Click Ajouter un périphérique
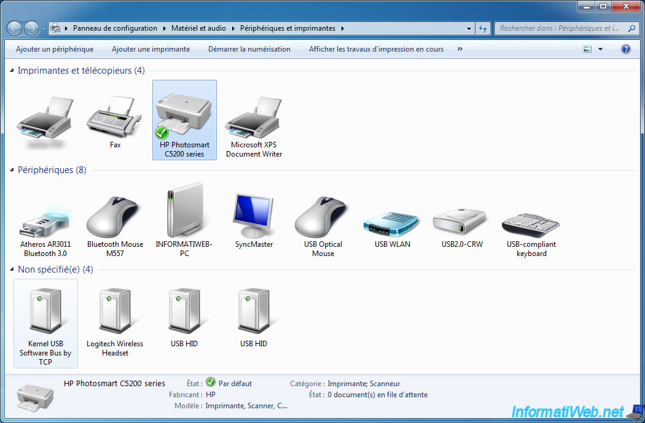This screenshot has width=645, height=423. click(55, 49)
